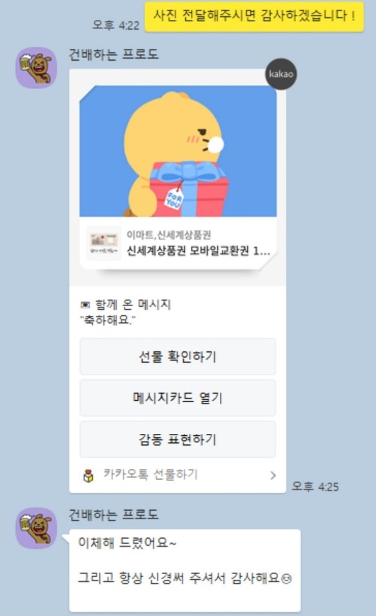
Task: Click the lower 건배하는 프로도 sender name
Action: tap(114, 514)
